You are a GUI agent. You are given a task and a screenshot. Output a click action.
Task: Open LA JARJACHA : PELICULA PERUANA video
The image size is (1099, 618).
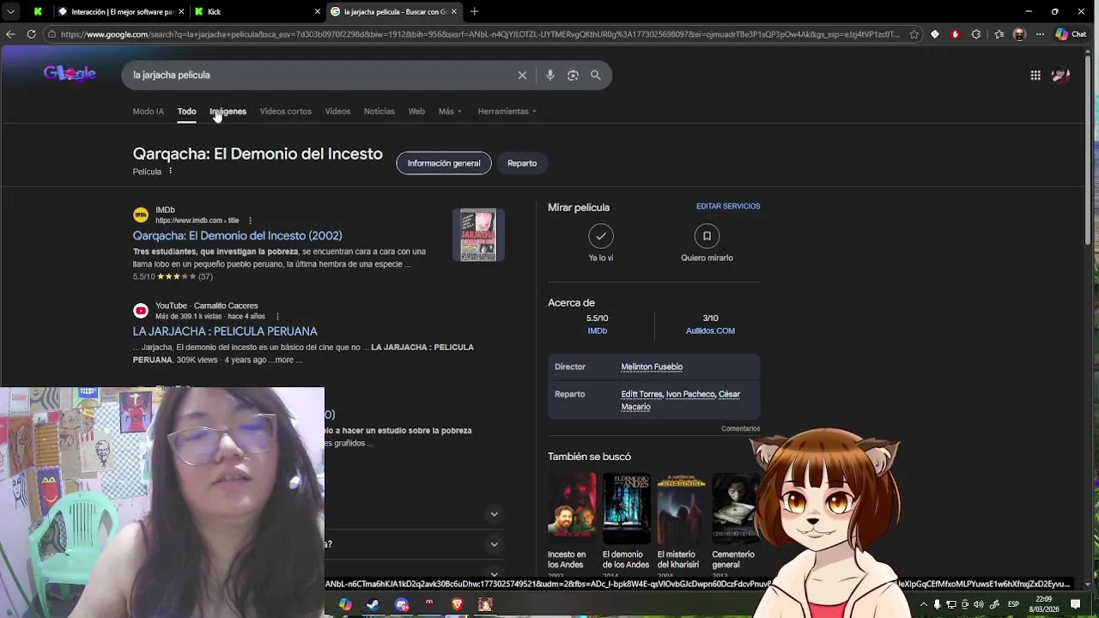point(225,331)
